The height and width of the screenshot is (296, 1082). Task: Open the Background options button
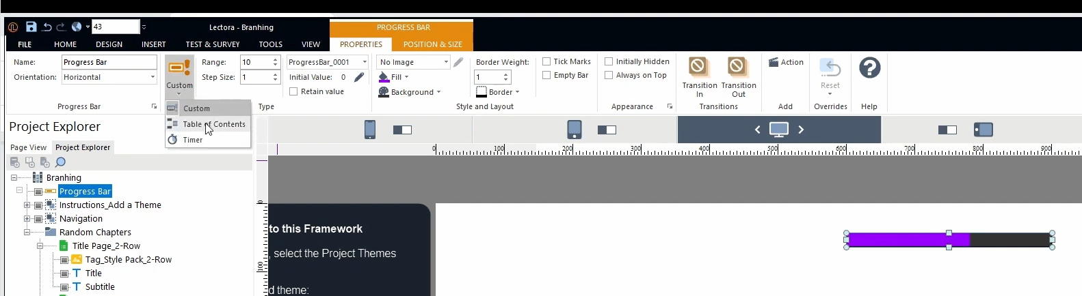410,92
